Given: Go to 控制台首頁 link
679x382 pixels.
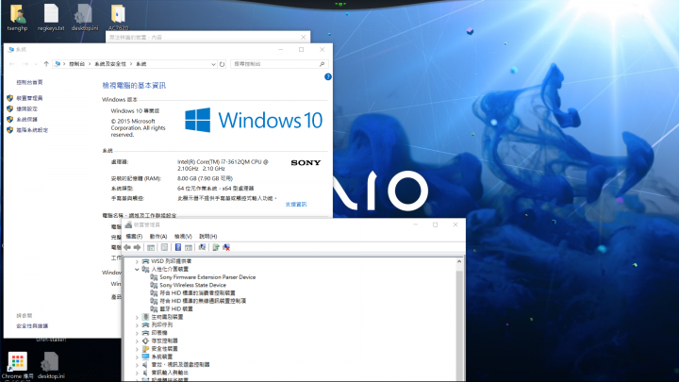Looking at the screenshot, I should click(x=29, y=82).
